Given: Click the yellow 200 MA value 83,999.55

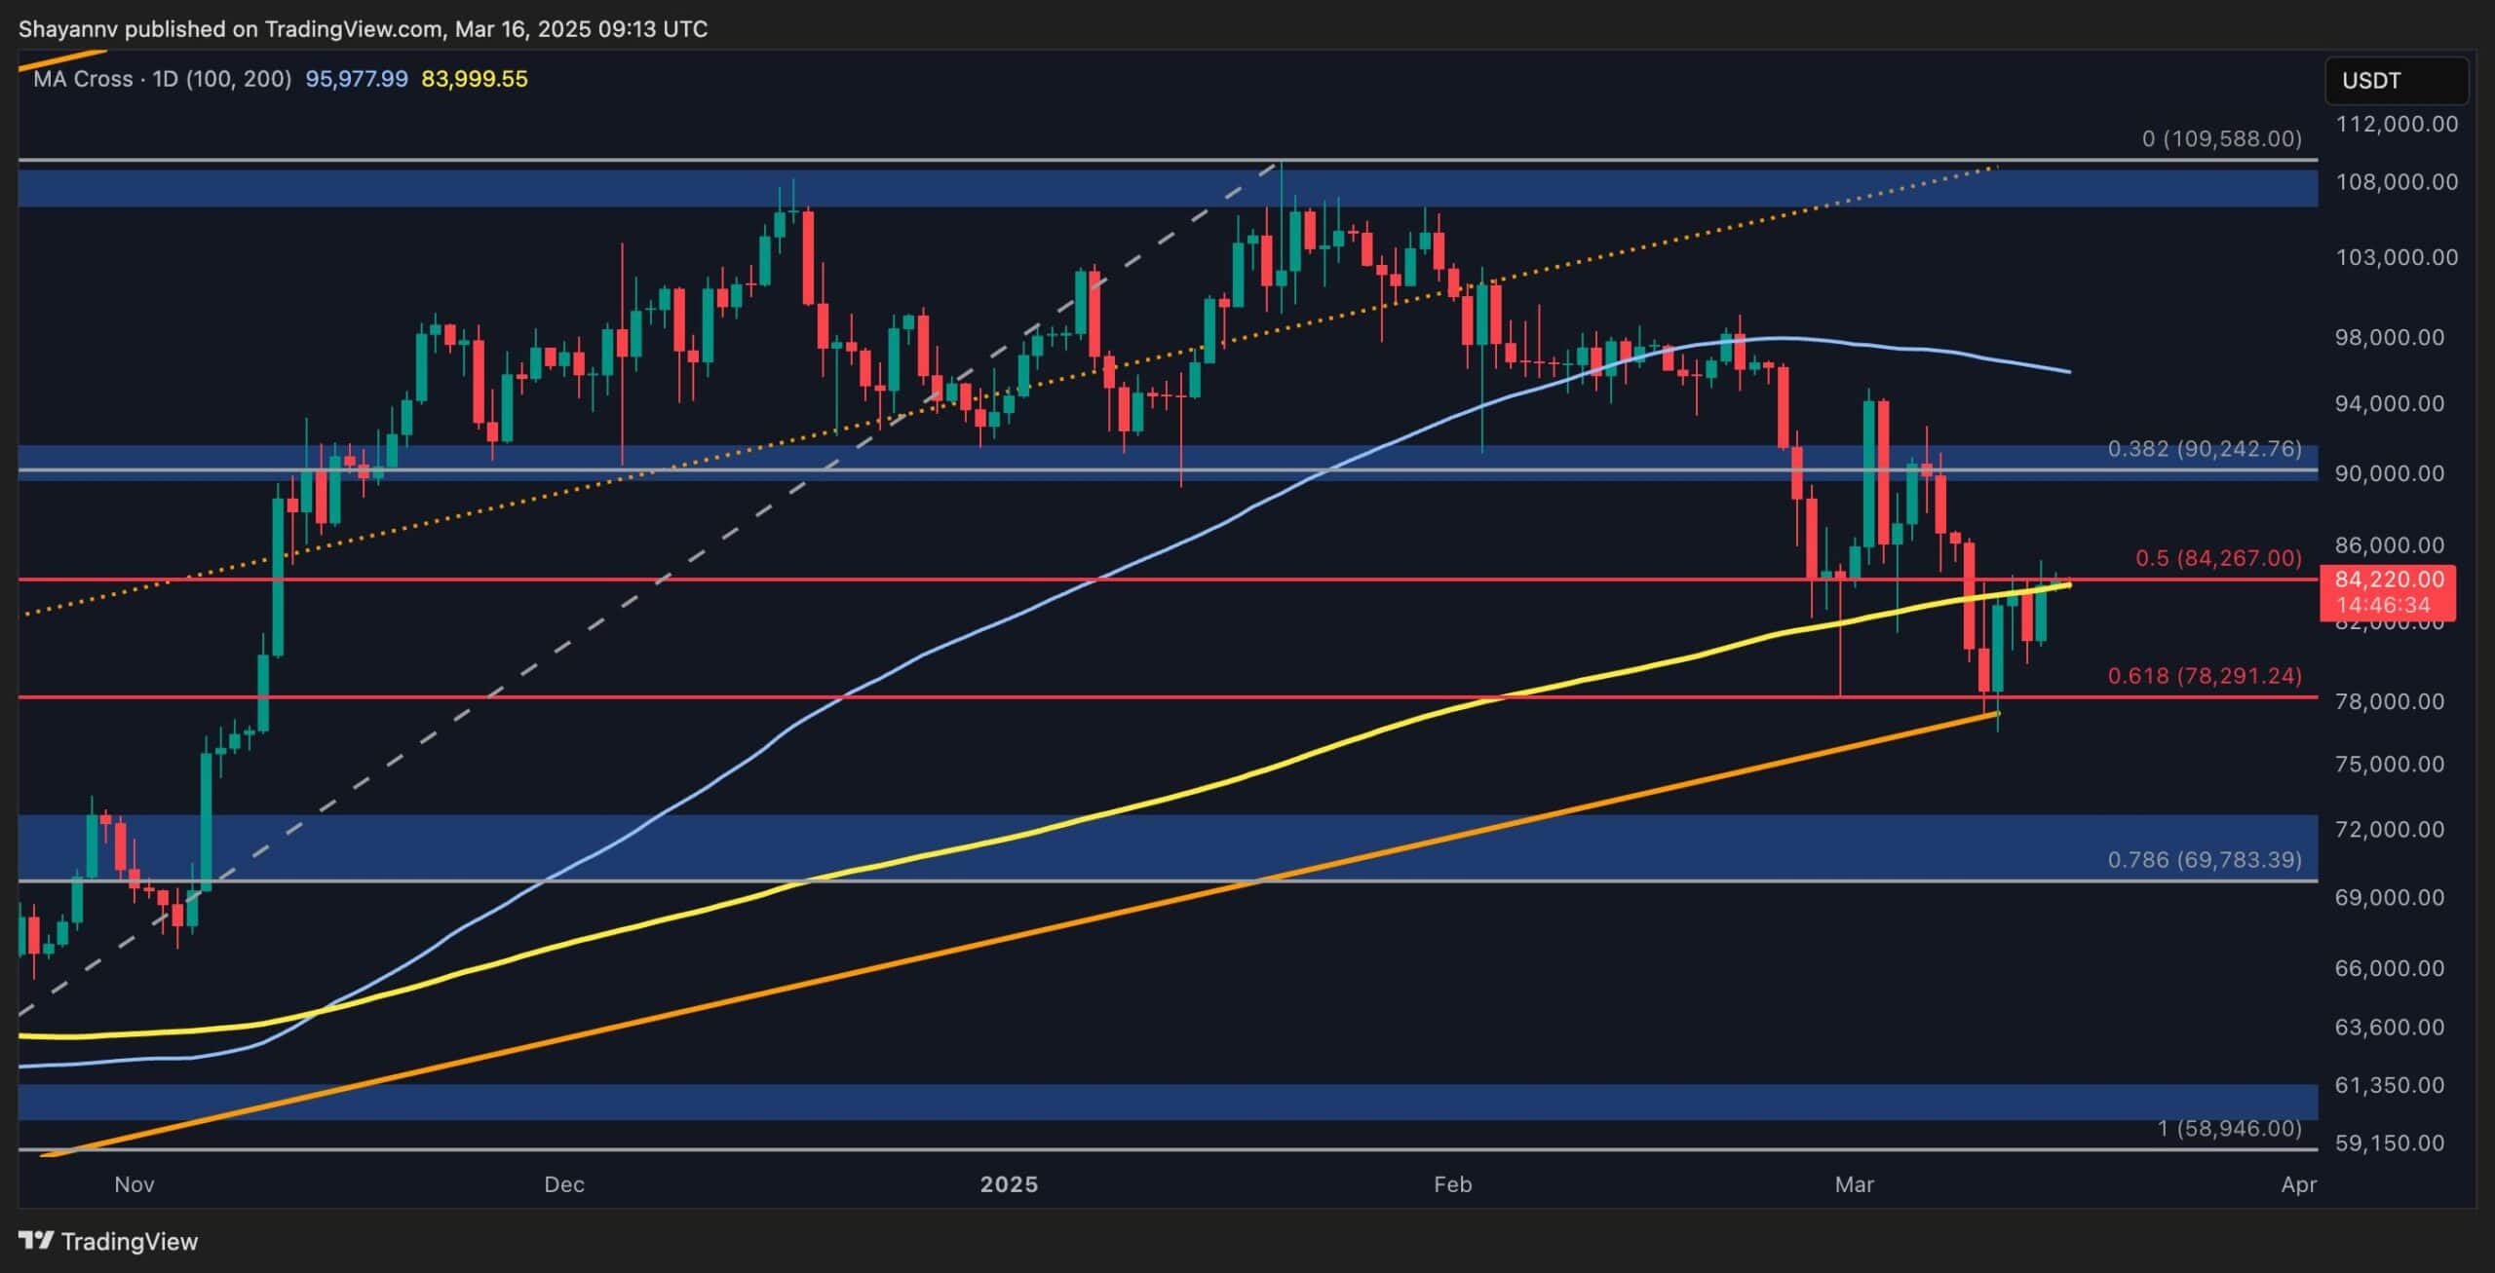Looking at the screenshot, I should [x=475, y=79].
